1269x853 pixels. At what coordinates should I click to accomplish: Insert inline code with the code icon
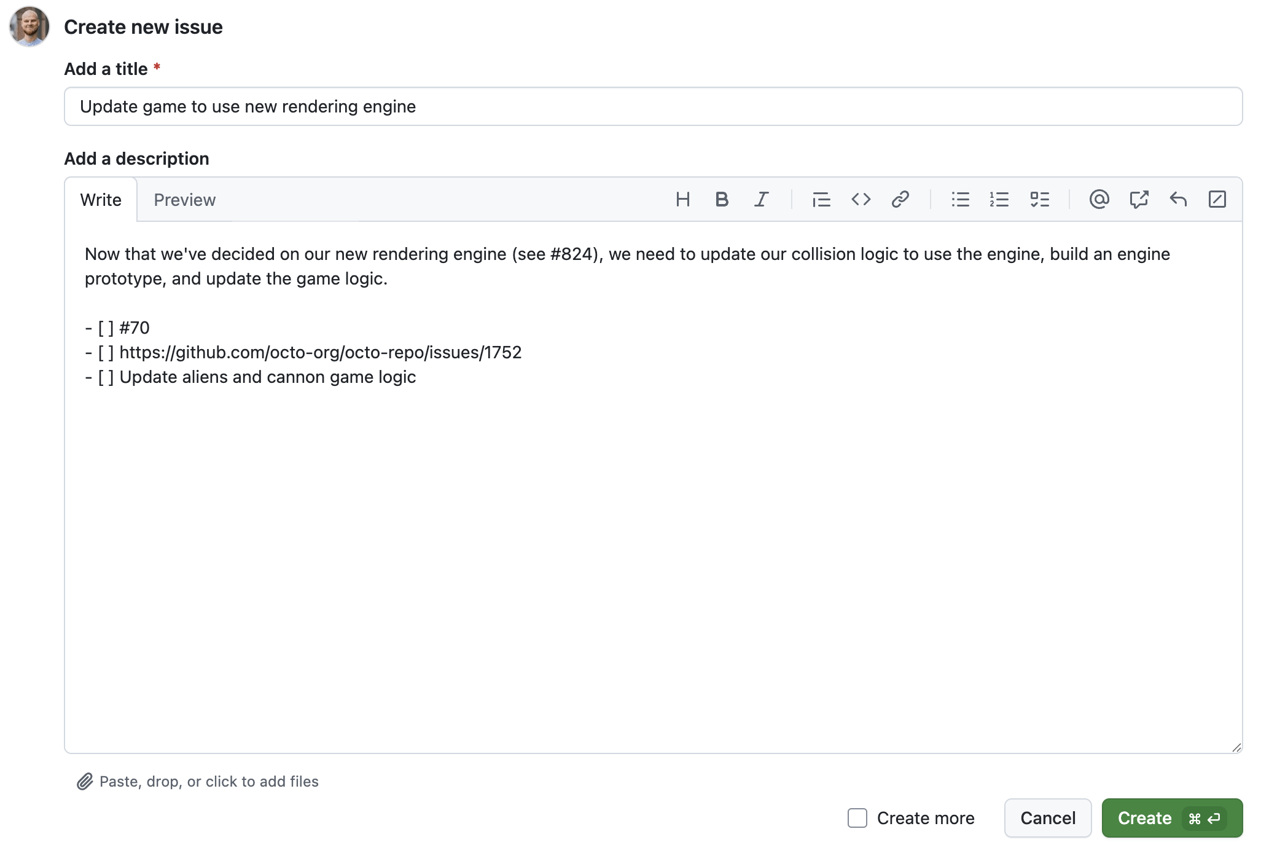pos(861,199)
